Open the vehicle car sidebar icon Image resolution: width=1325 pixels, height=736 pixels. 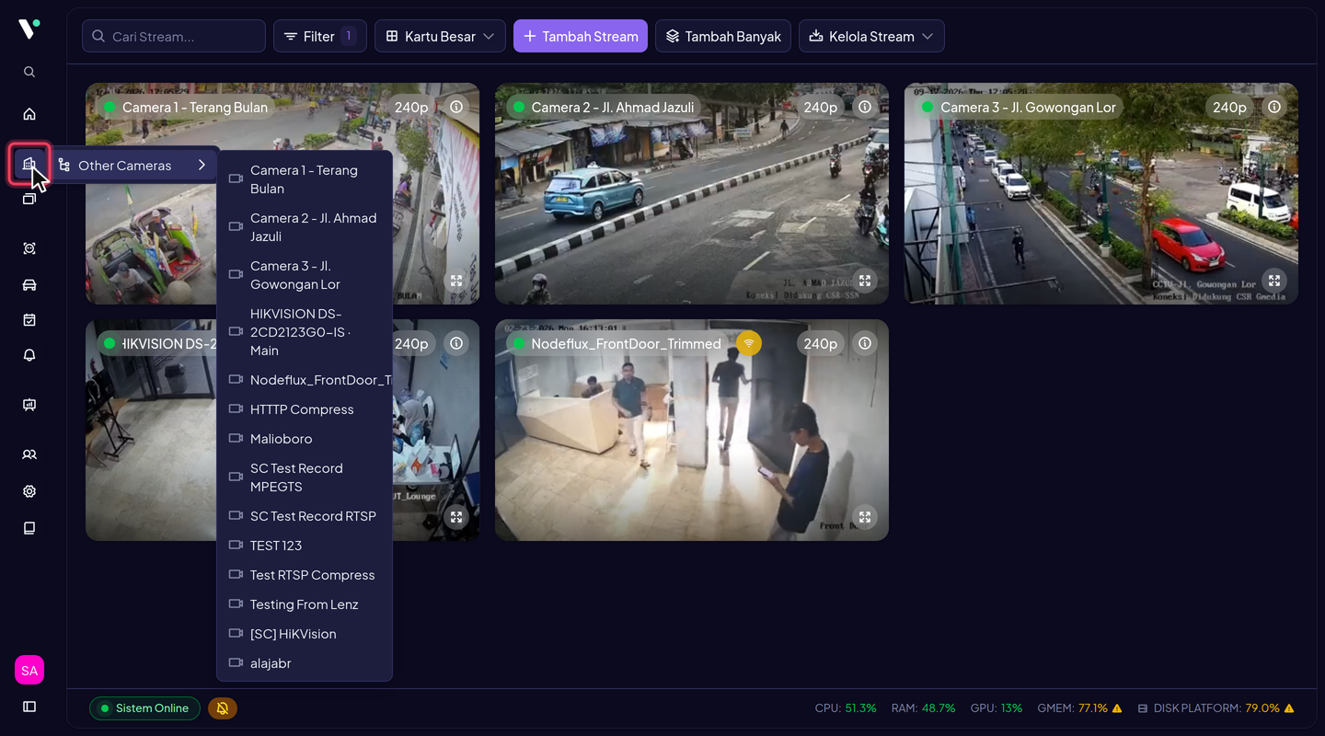click(x=29, y=284)
